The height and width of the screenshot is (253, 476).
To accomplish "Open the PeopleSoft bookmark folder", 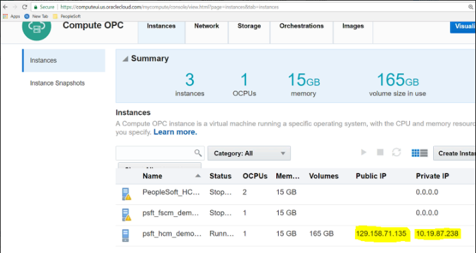I will click(67, 17).
